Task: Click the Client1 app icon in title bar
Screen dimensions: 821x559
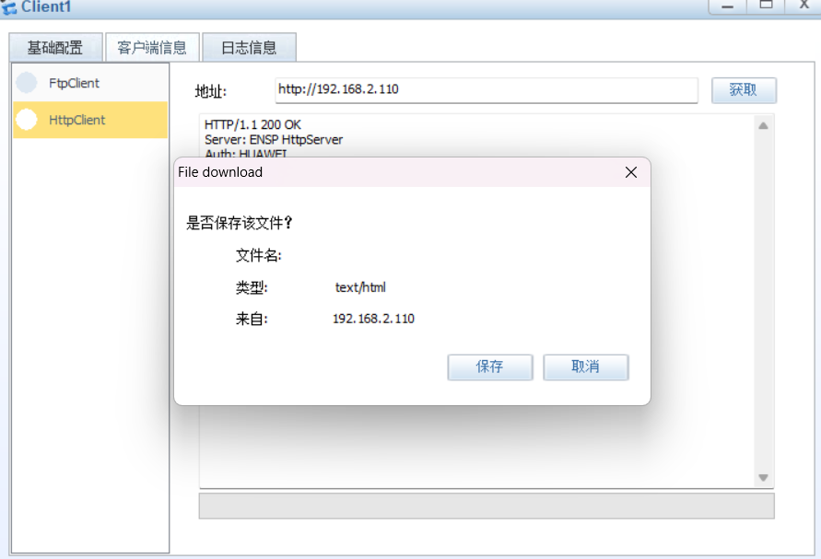Action: pos(8,6)
